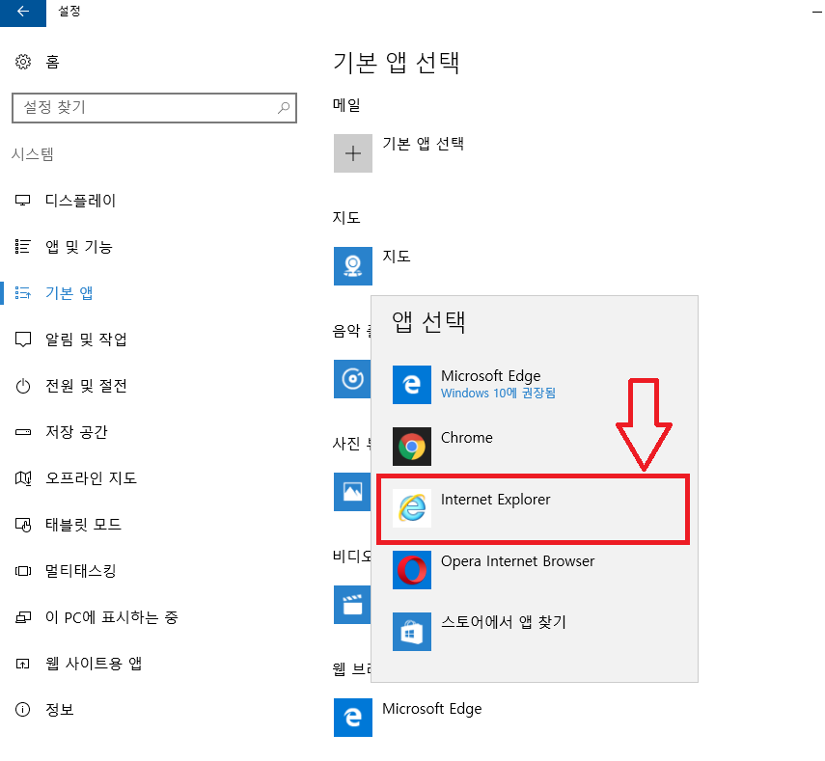This screenshot has width=825, height=761.
Task: Click the Store icon in 앱 선택
Action: pos(412,632)
